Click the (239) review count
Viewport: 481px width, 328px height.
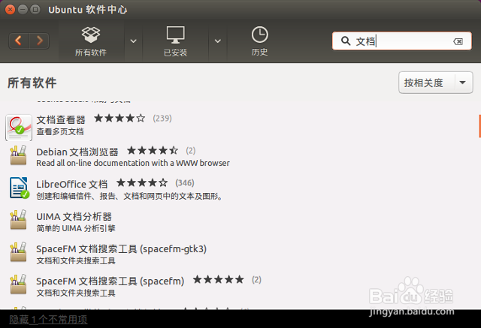point(162,119)
